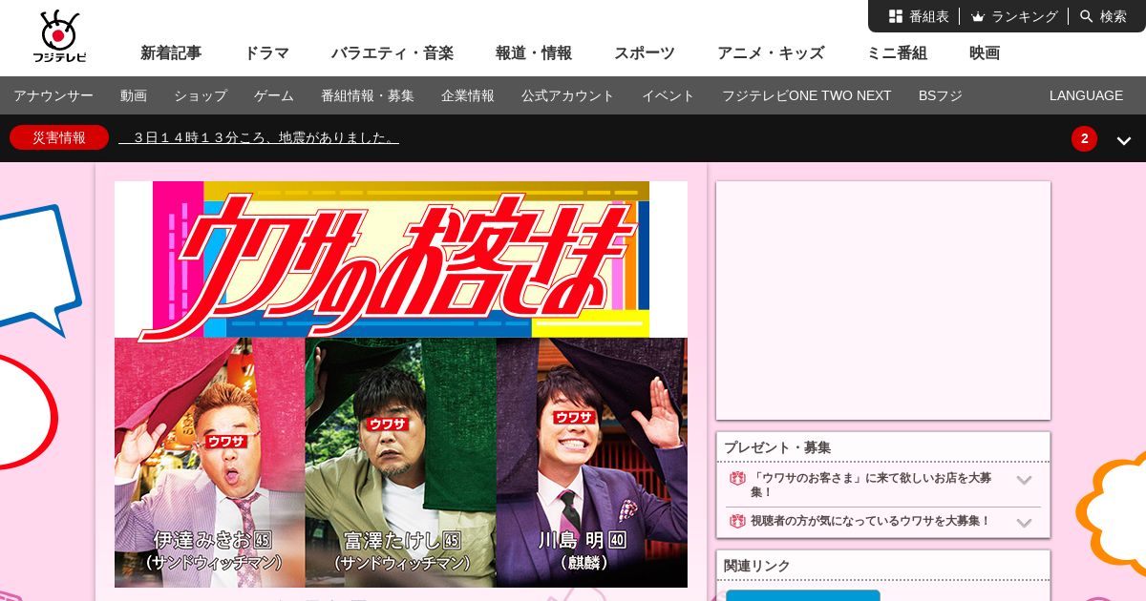Open the ドラマ menu

click(x=266, y=53)
